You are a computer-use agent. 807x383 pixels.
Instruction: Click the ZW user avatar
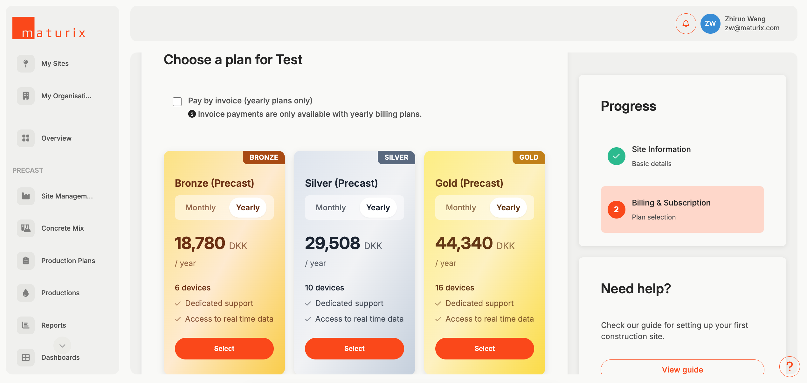point(710,24)
